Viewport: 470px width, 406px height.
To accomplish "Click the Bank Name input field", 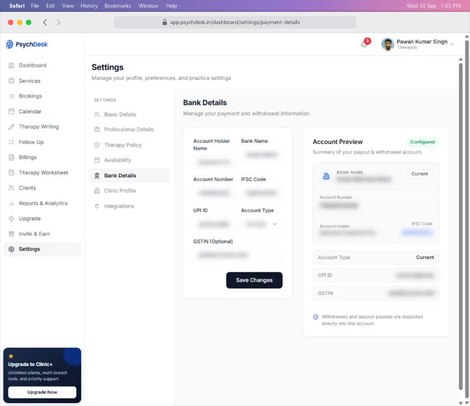I will click(262, 155).
